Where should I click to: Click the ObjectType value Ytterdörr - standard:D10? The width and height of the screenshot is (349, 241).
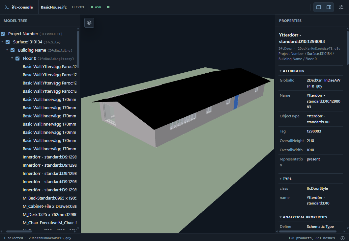tap(318, 119)
